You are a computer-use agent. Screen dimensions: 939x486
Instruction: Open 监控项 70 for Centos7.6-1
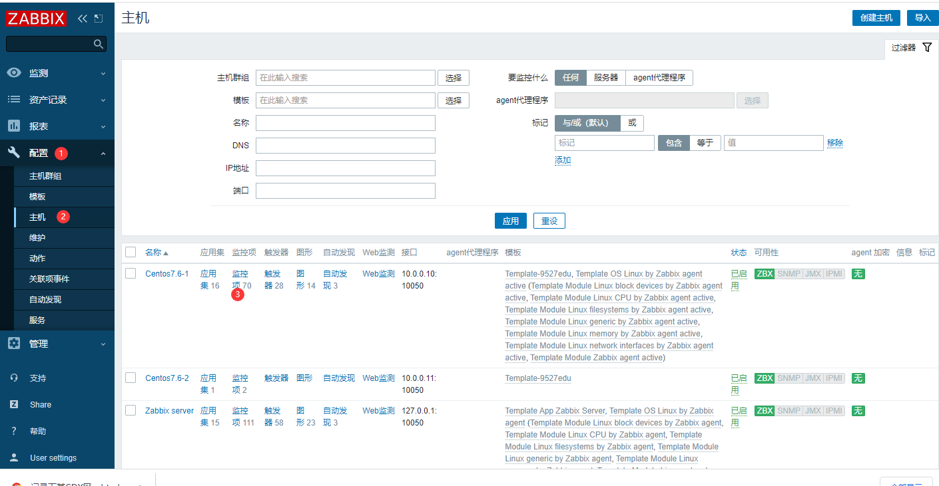tap(242, 280)
